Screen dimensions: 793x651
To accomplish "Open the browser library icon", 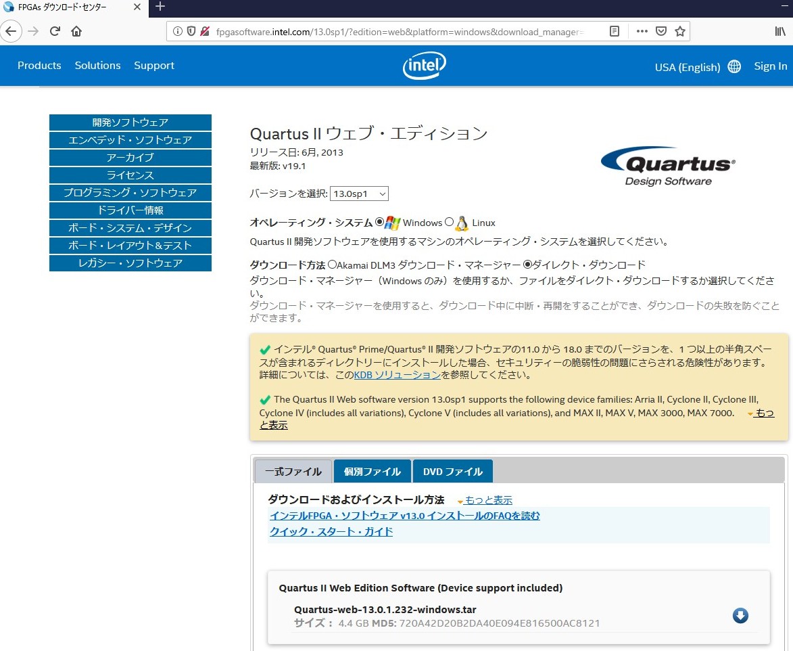I will click(780, 31).
